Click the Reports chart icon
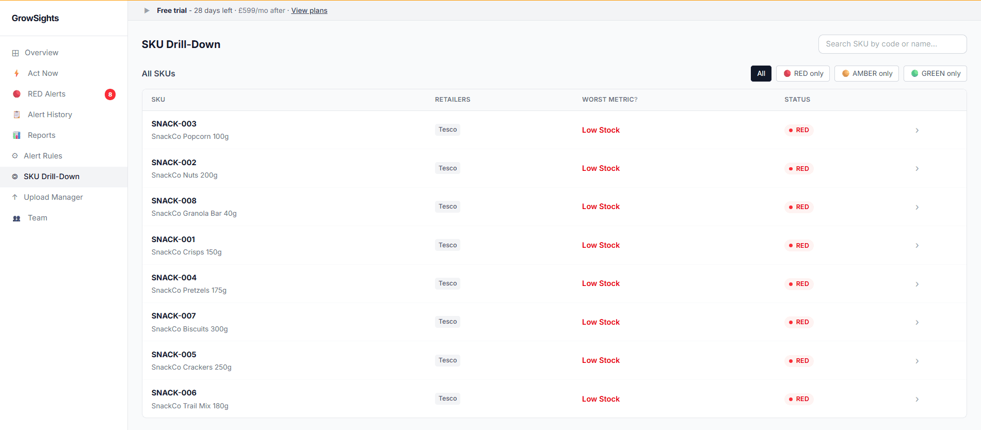Image resolution: width=981 pixels, height=430 pixels. 17,135
